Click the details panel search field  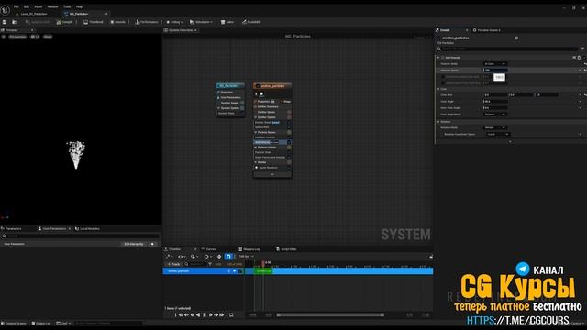coord(507,49)
